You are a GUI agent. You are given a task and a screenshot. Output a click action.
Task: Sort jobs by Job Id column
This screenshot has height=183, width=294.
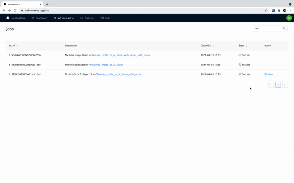coord(13,45)
